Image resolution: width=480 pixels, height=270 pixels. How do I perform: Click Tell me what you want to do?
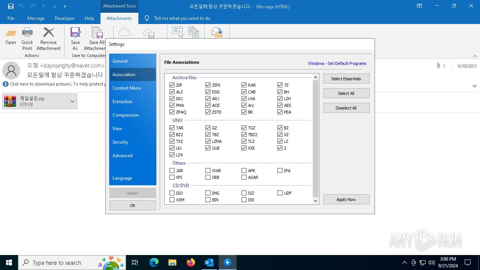pyautogui.click(x=182, y=18)
